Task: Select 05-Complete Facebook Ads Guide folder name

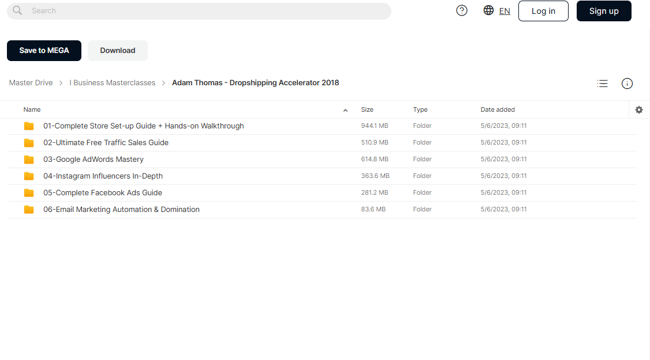Action: click(x=102, y=193)
